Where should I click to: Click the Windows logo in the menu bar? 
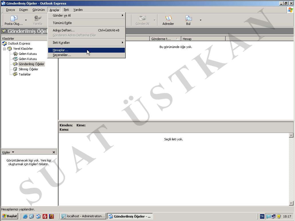pos(290,10)
